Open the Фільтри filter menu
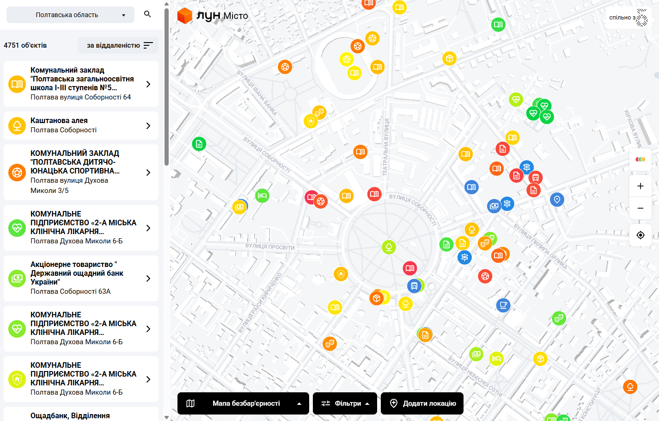The width and height of the screenshot is (659, 421). click(345, 403)
